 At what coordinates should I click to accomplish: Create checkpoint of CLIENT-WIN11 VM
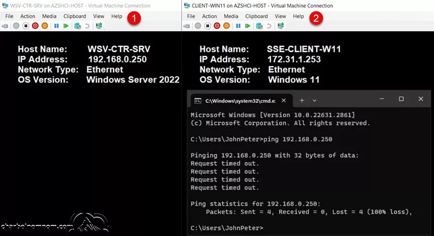pos(259,26)
